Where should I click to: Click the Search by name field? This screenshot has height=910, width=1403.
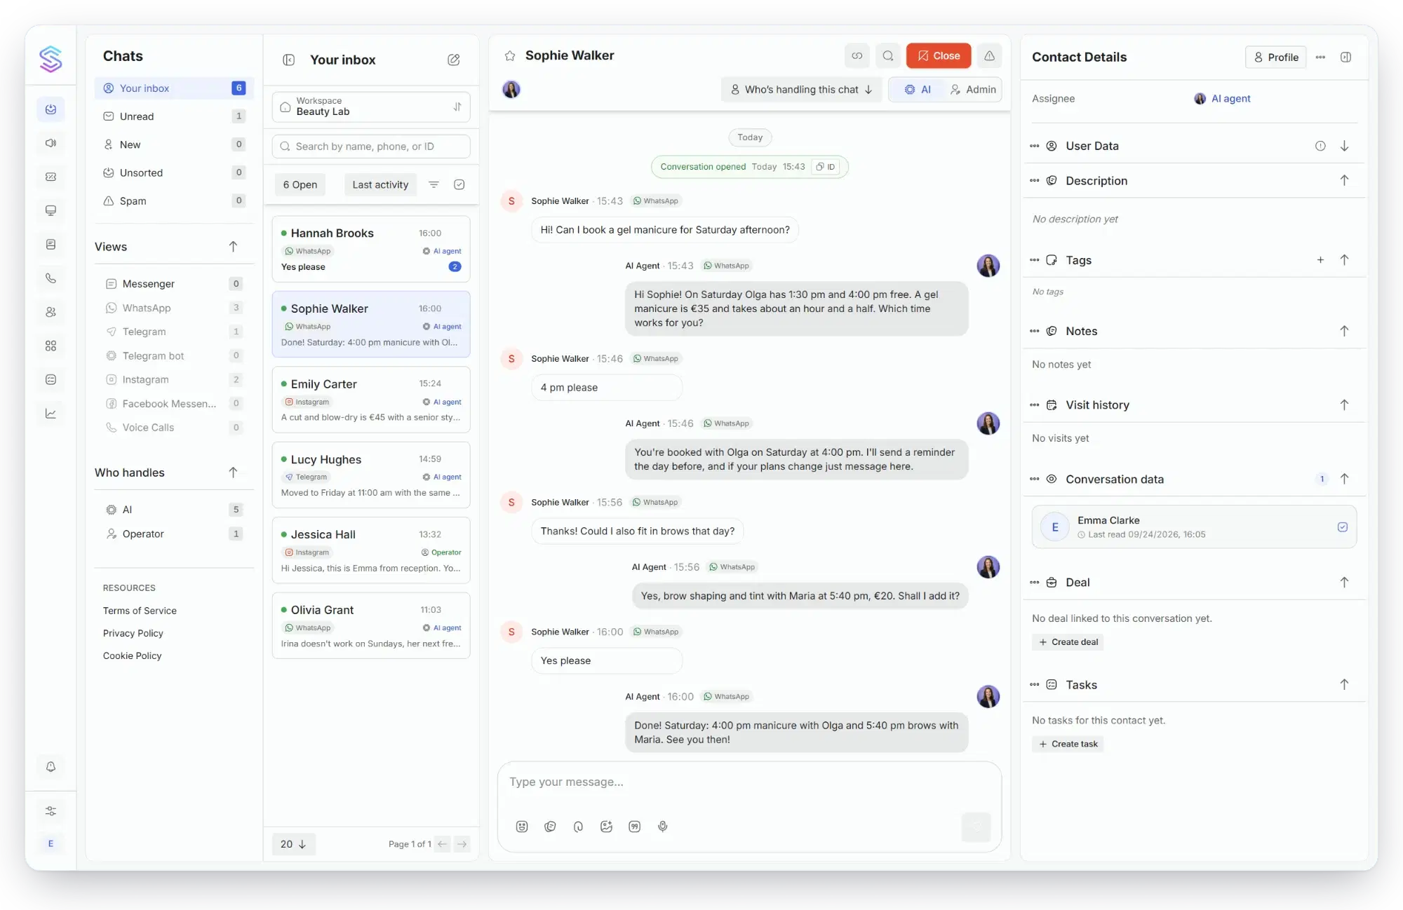point(371,147)
